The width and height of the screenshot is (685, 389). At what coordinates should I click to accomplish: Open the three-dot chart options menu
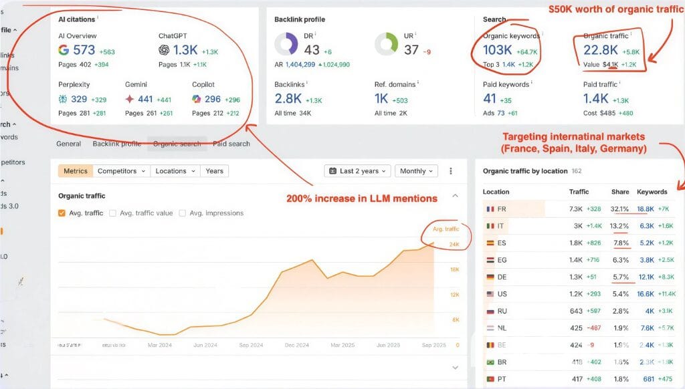(451, 171)
